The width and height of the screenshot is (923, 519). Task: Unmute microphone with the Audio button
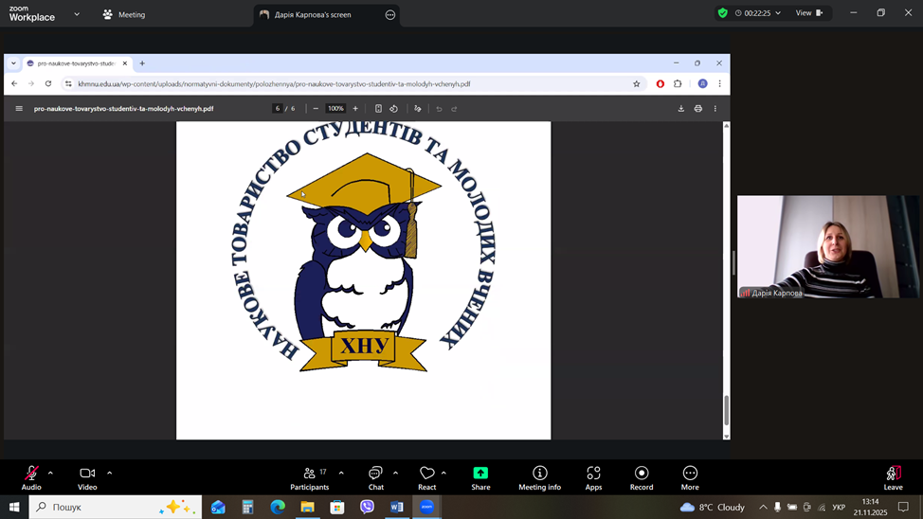tap(31, 476)
